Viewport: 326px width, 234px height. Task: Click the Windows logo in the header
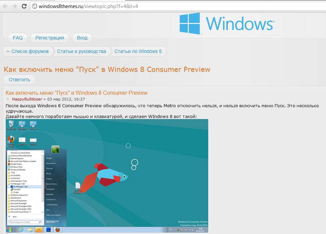click(190, 24)
